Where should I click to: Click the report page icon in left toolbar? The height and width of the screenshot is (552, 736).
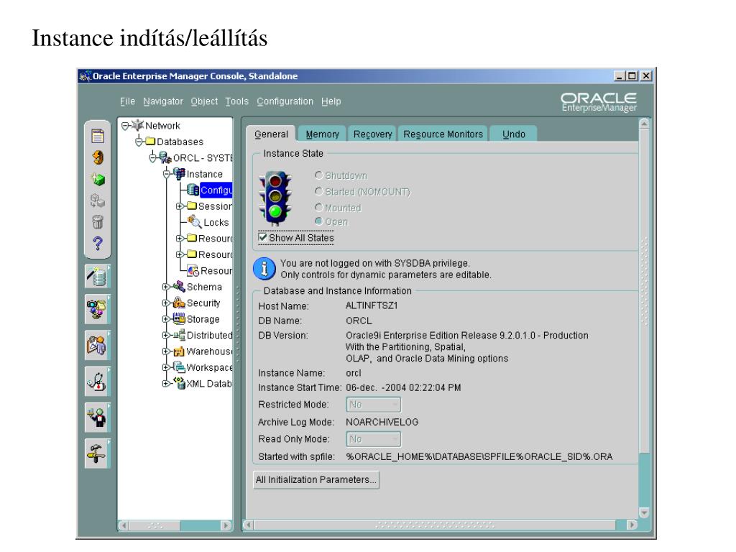[x=98, y=136]
